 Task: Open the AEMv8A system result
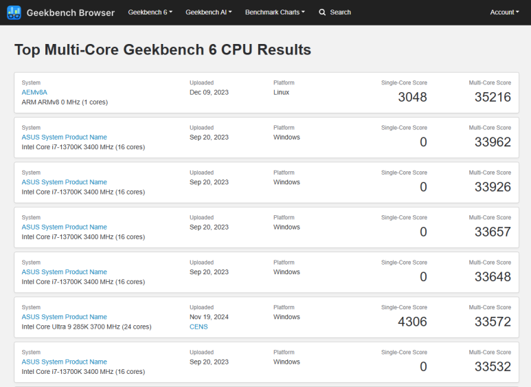pyautogui.click(x=34, y=92)
